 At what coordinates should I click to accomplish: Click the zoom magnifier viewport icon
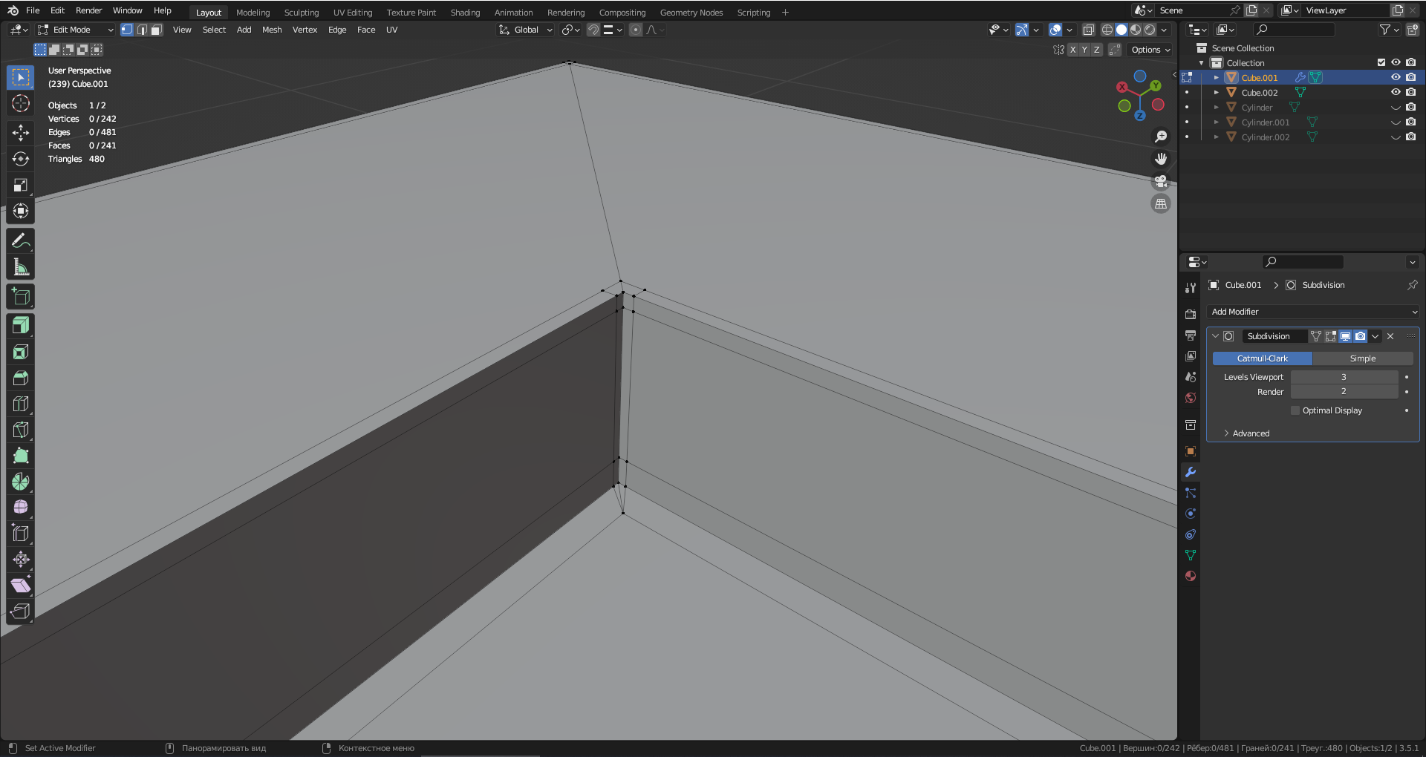coord(1160,137)
